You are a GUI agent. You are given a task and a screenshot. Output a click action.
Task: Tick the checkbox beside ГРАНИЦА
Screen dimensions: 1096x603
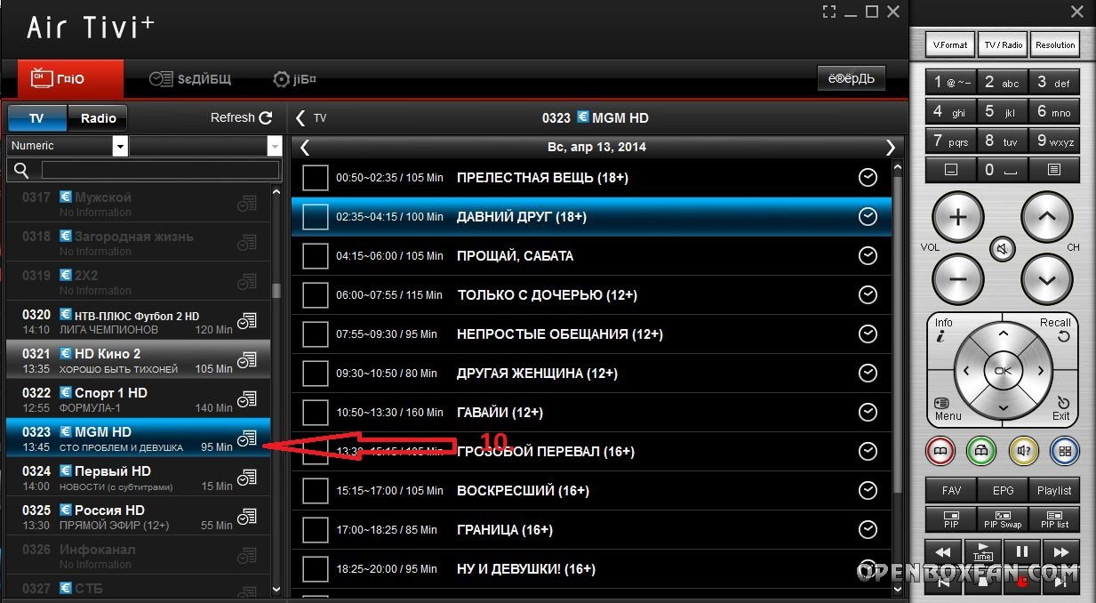pos(316,530)
